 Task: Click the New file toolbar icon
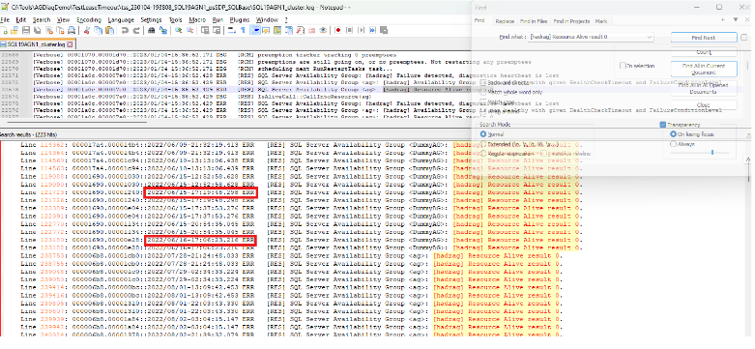click(3, 30)
